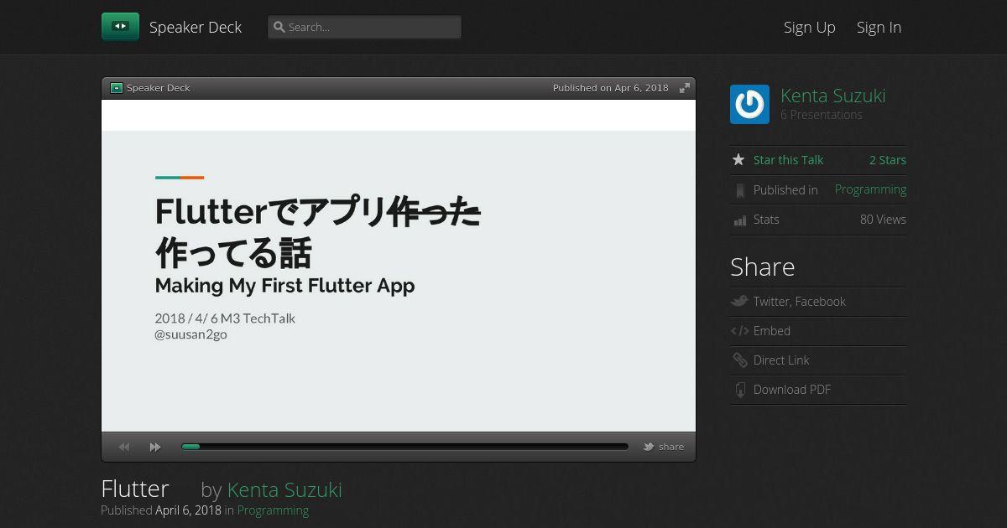The width and height of the screenshot is (1007, 528).
Task: Open Programming category in sidebar
Action: pos(870,189)
